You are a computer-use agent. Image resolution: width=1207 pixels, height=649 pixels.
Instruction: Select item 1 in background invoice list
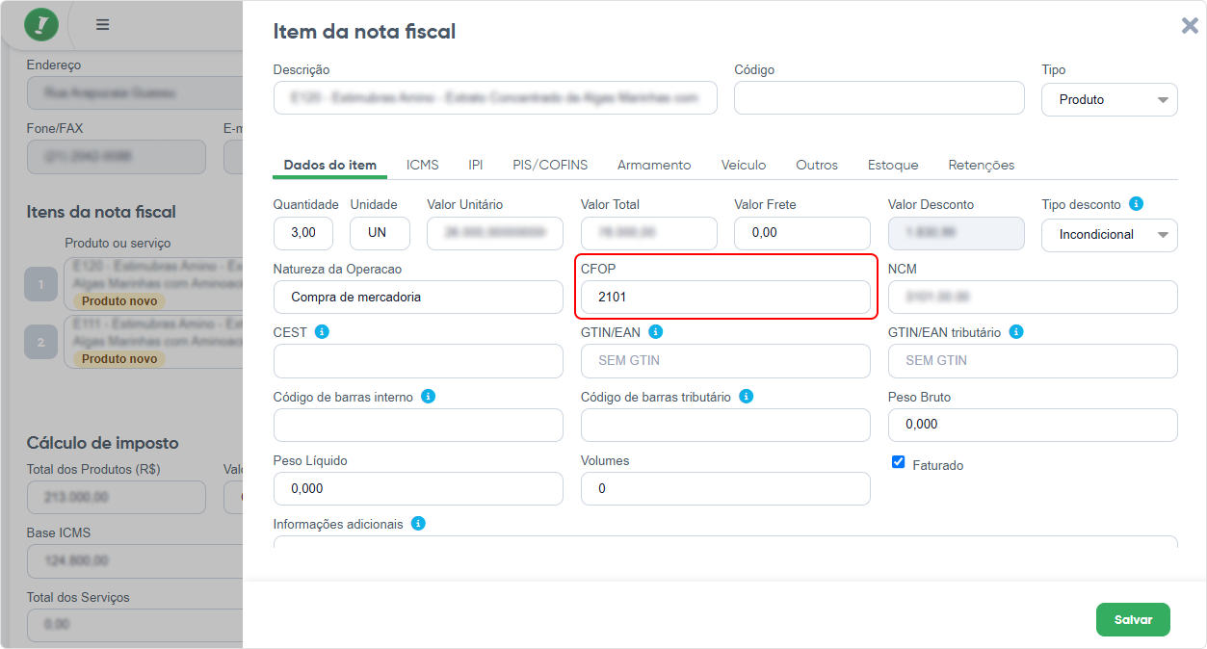coord(41,285)
